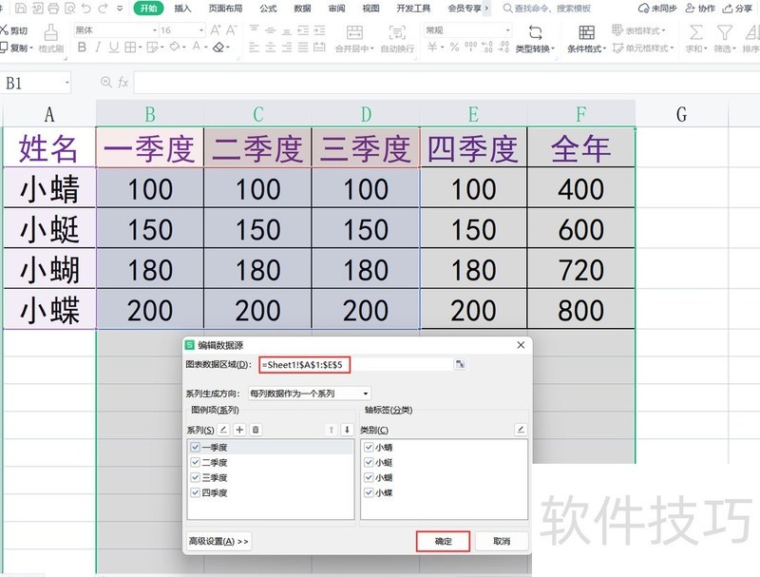Image resolution: width=760 pixels, height=577 pixels.
Task: Confirm the dialog with the 确定 button
Action: click(443, 541)
